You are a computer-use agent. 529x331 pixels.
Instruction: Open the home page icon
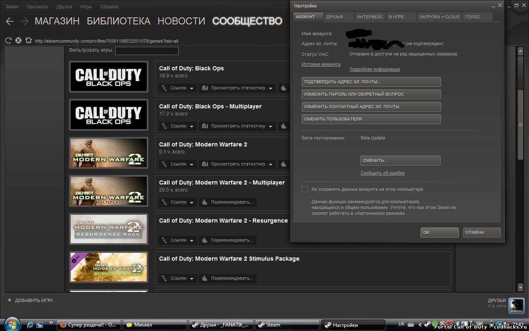29,41
